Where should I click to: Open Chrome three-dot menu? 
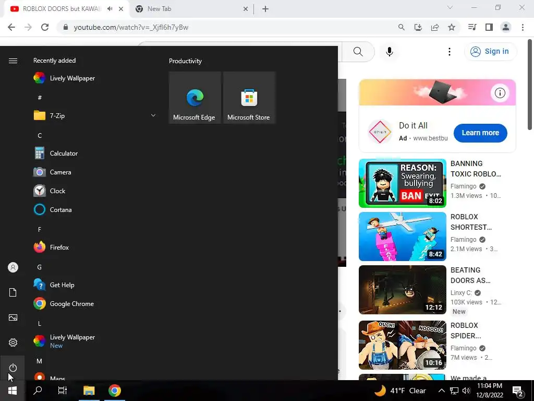click(x=523, y=27)
